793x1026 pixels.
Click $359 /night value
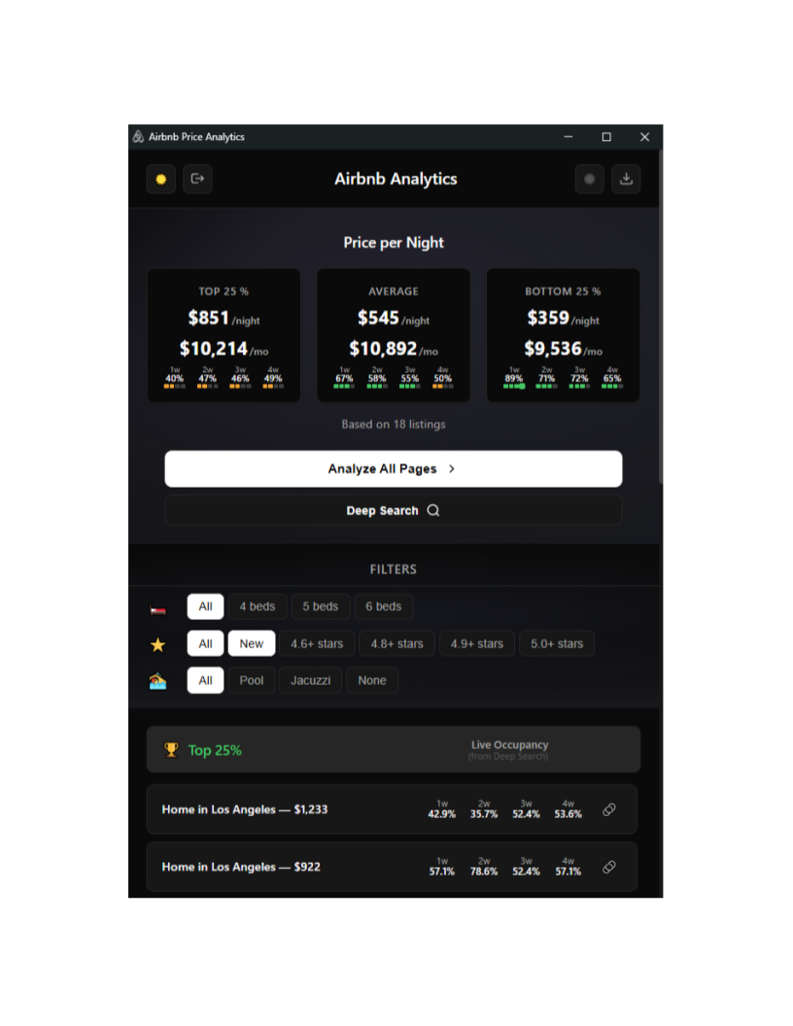click(x=563, y=318)
